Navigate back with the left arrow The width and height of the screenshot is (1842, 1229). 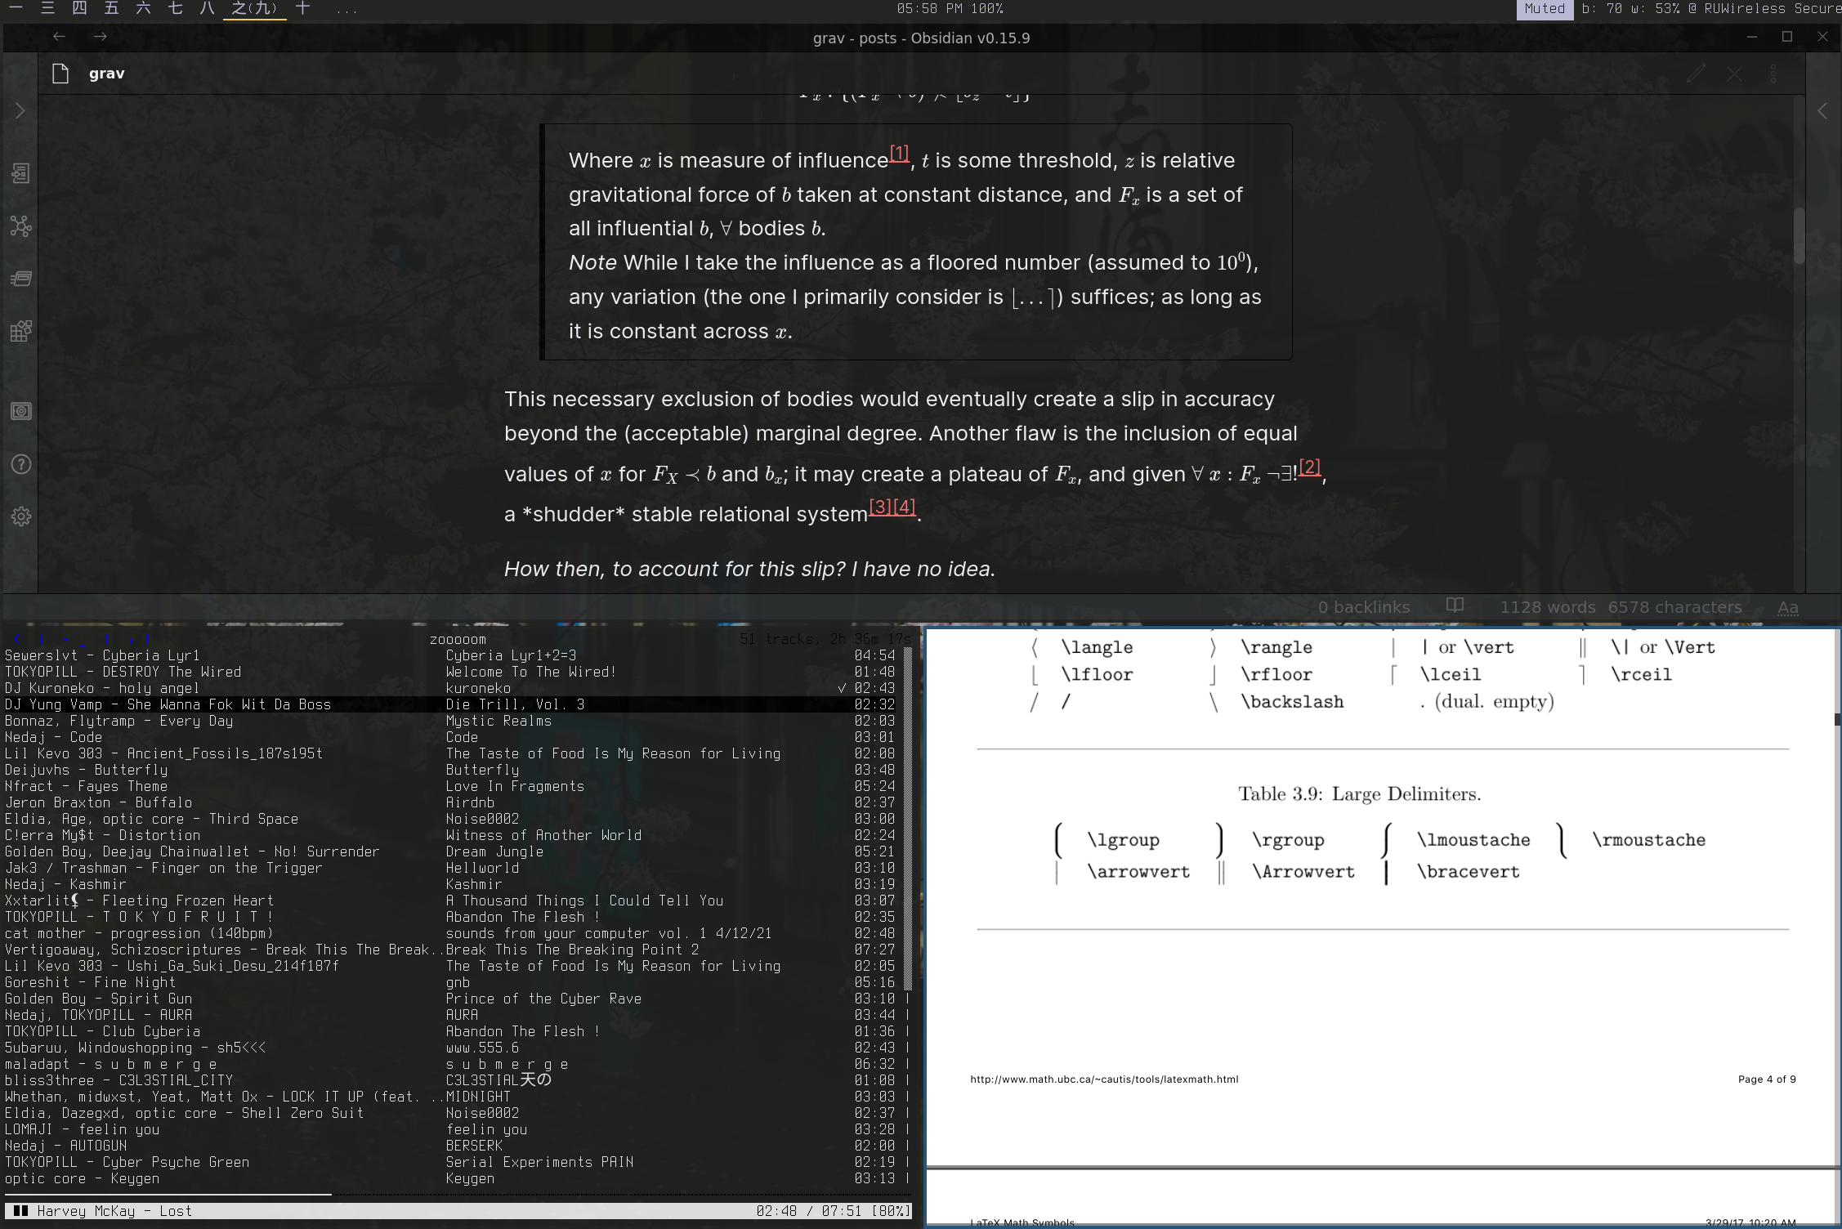pos(59,37)
